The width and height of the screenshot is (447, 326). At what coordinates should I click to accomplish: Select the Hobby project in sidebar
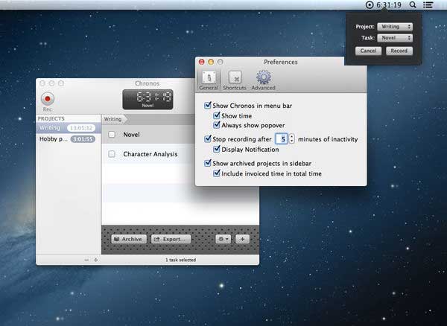(x=69, y=139)
